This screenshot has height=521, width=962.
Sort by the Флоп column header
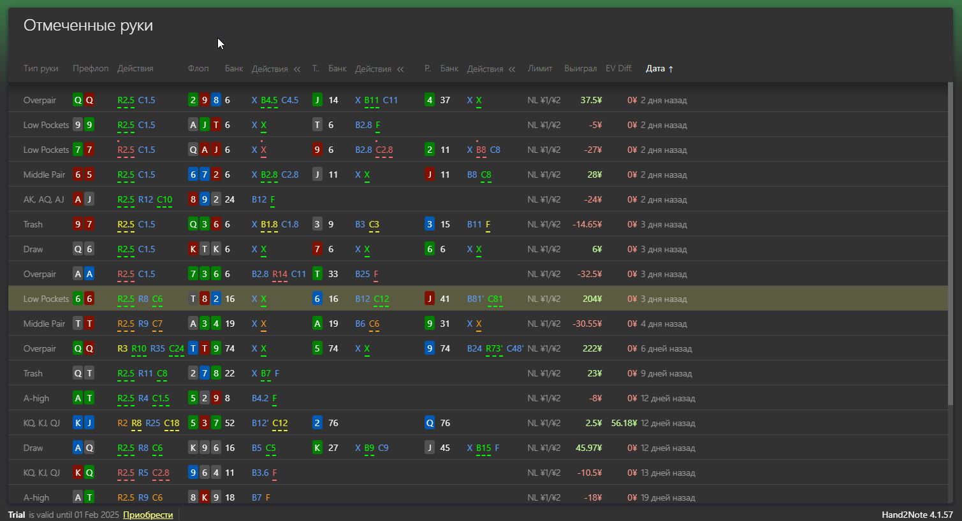(x=198, y=68)
